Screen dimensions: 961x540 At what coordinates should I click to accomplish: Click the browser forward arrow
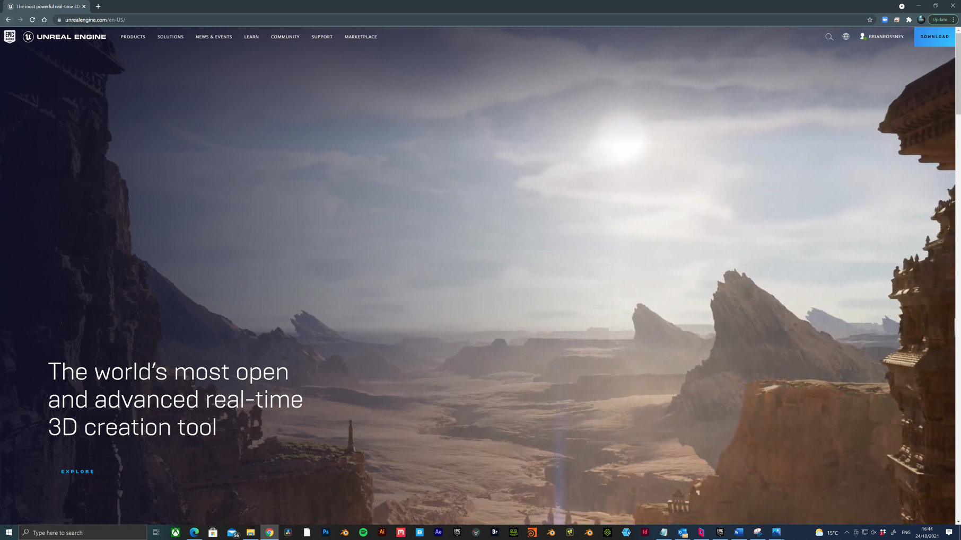point(20,20)
